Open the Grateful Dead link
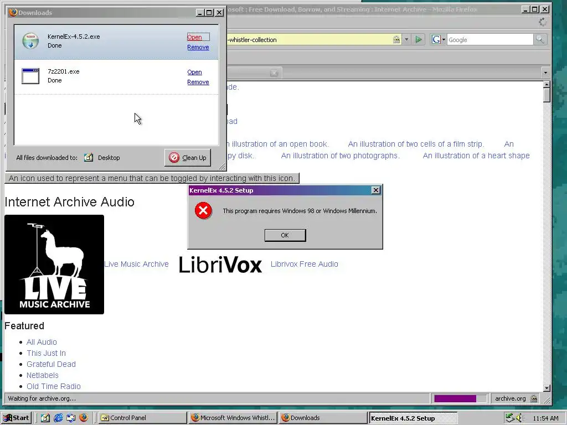This screenshot has width=567, height=425. [x=51, y=364]
